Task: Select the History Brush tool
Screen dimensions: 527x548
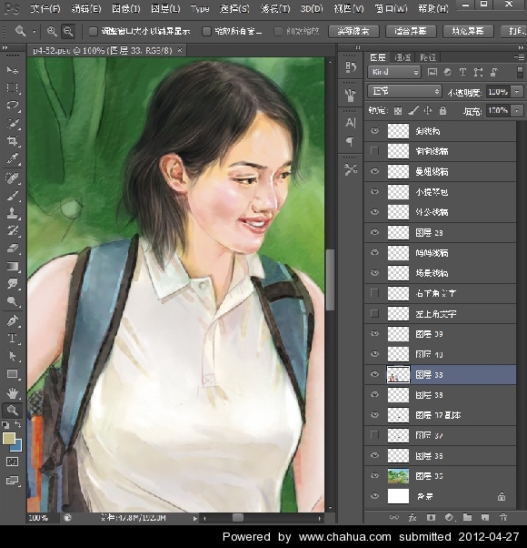Action: click(x=12, y=231)
